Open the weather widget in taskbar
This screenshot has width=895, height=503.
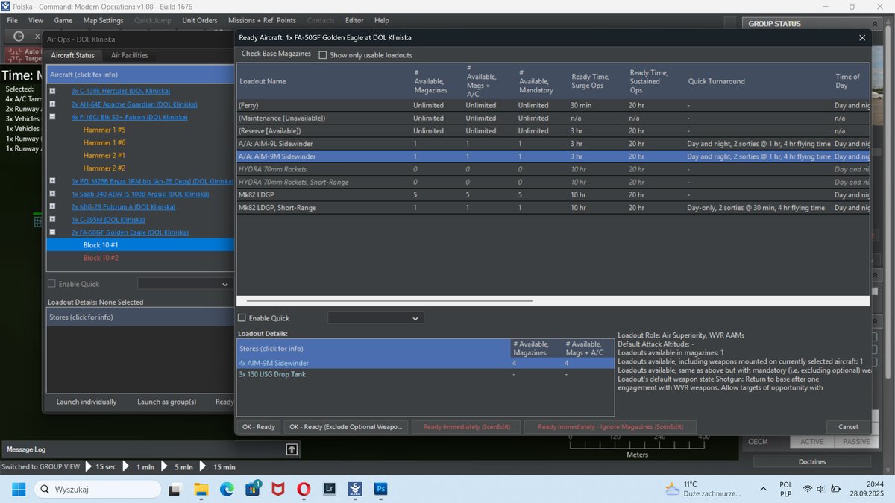(x=703, y=489)
